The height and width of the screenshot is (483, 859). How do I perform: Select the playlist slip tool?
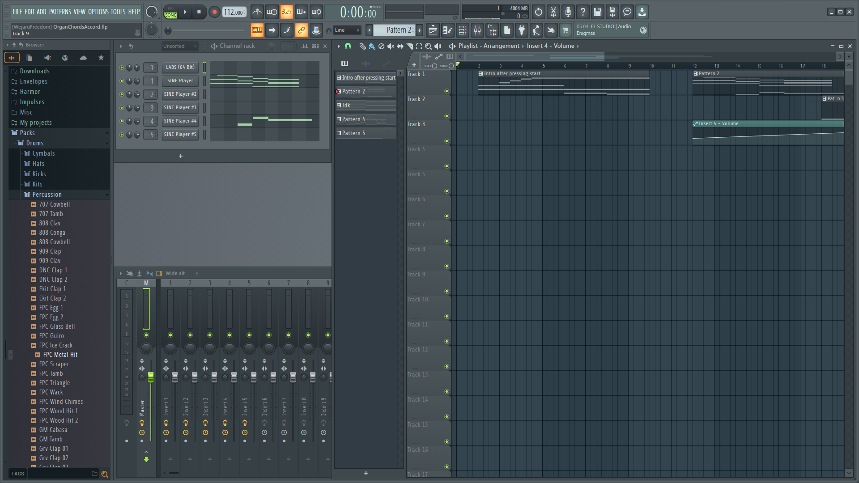(x=400, y=46)
